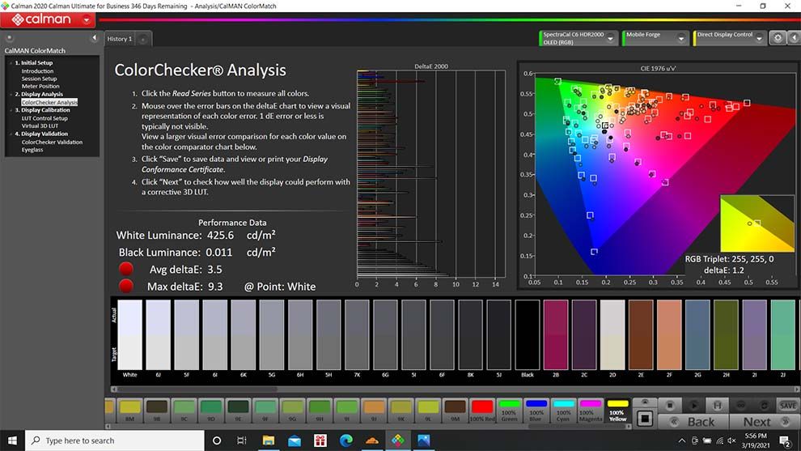
Task: Select the 100% Blue patch
Action: [536, 411]
